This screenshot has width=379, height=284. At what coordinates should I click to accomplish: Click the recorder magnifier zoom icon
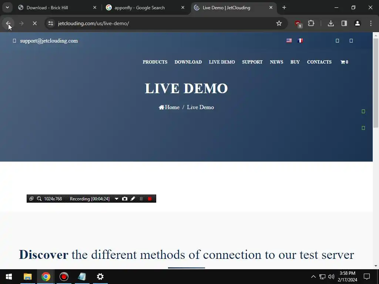click(x=39, y=199)
